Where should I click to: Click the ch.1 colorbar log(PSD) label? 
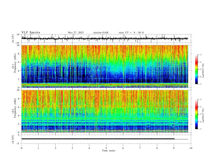[x=203, y=71]
